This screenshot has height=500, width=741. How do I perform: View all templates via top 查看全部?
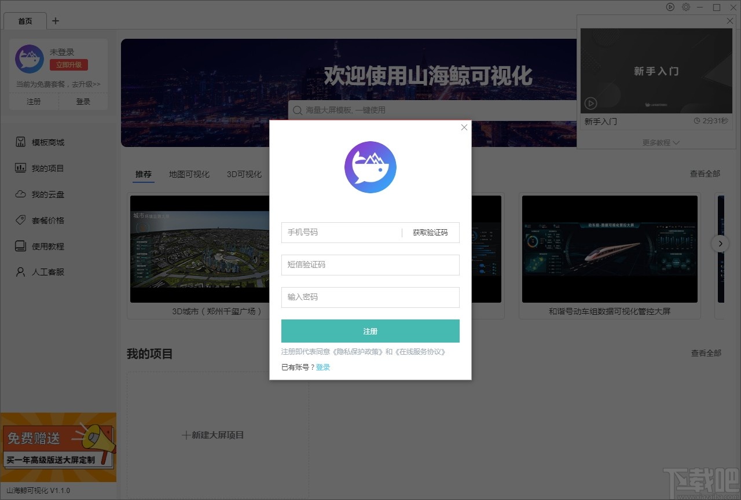tap(705, 174)
